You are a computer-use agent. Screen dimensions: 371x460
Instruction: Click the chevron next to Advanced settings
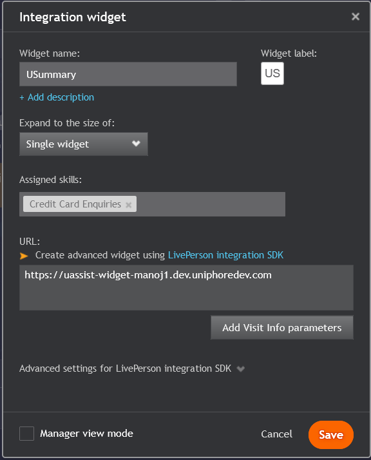pyautogui.click(x=240, y=369)
